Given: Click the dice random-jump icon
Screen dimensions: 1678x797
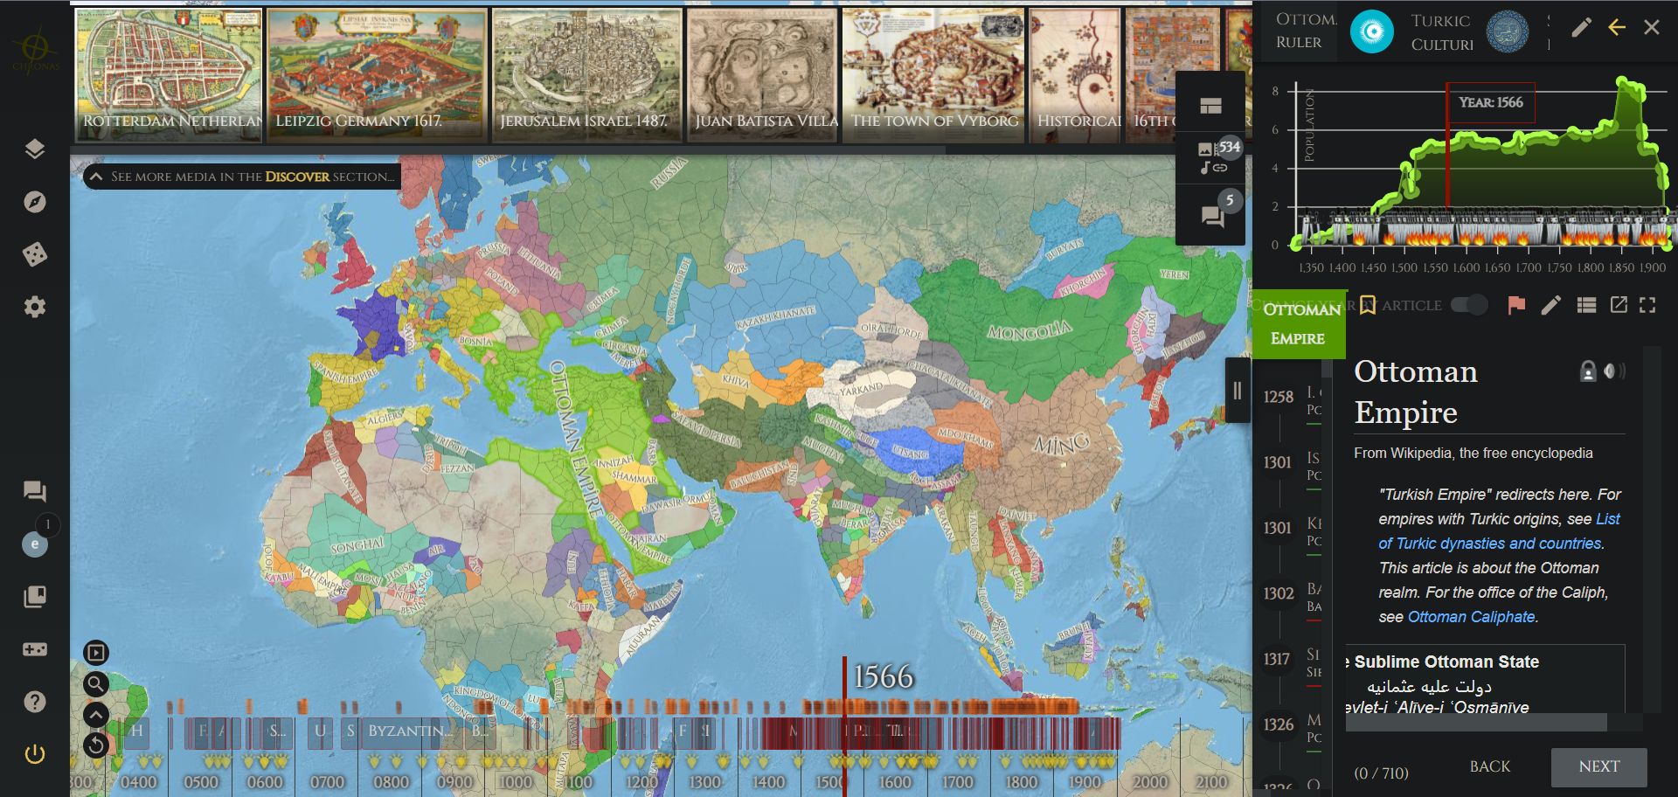Looking at the screenshot, I should 34,253.
